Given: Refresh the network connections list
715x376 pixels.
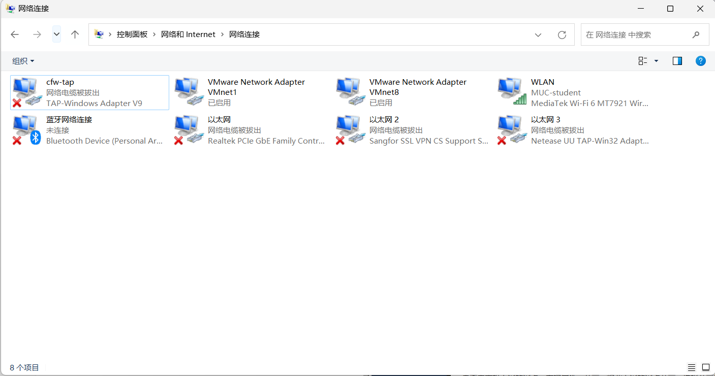Looking at the screenshot, I should click(562, 35).
